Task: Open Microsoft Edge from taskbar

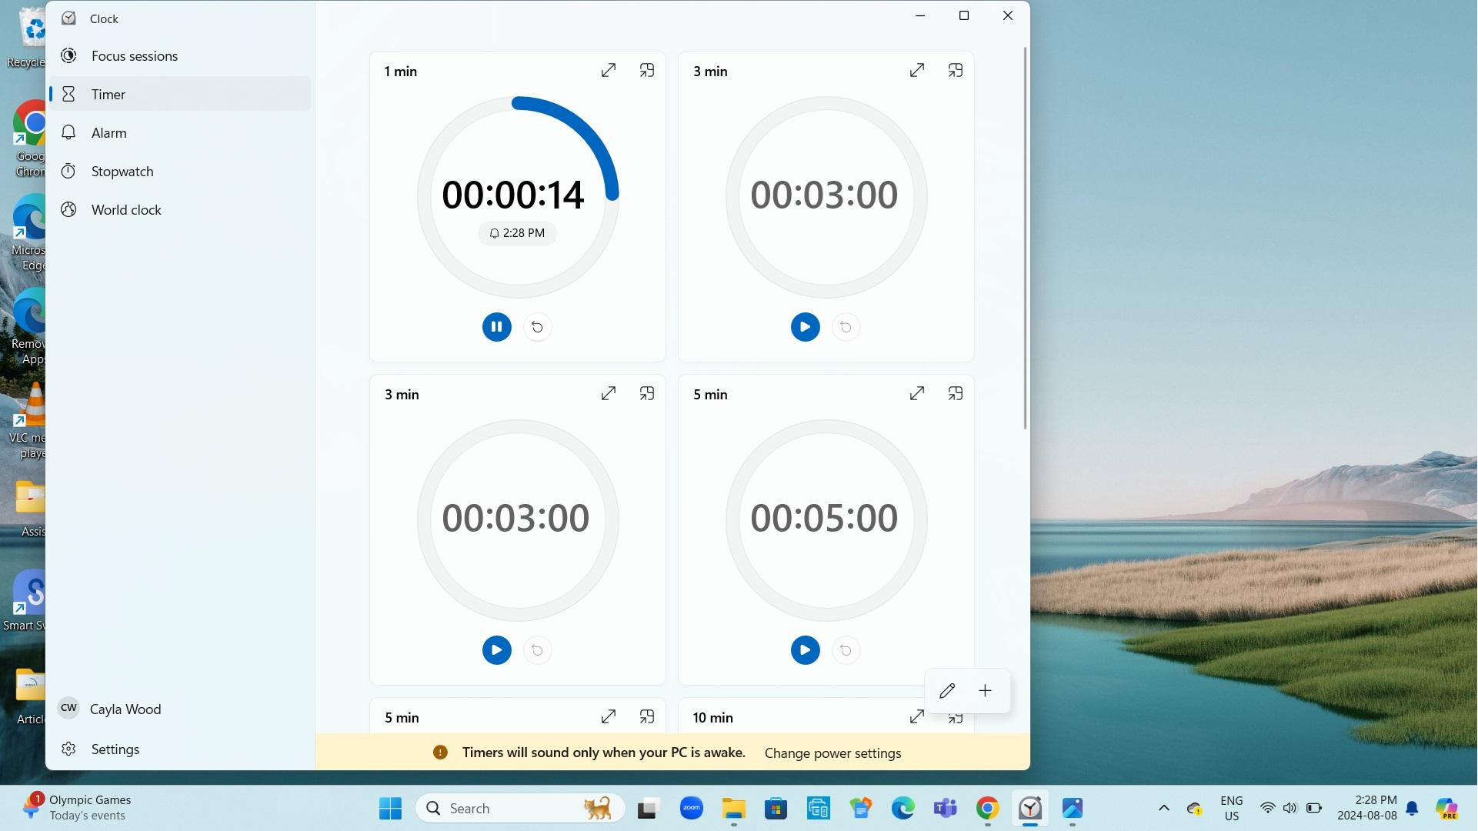Action: pos(902,808)
